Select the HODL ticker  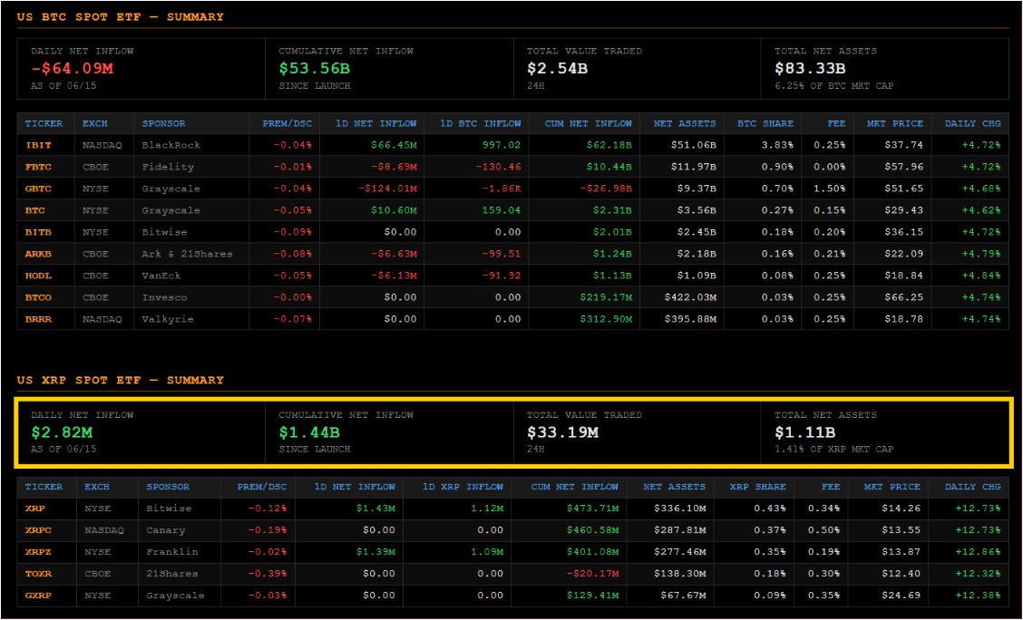(38, 276)
